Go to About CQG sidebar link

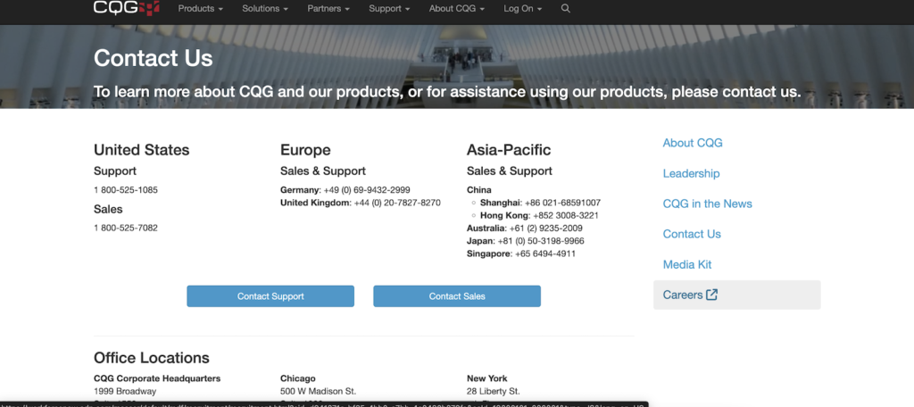point(692,143)
